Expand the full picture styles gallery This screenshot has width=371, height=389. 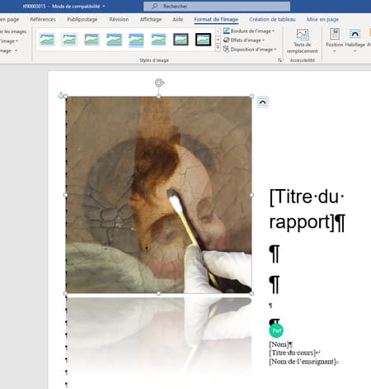[218, 49]
